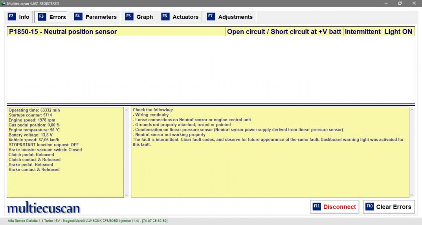The width and height of the screenshot is (422, 225).
Task: Click the F3 key icon
Action: click(42, 17)
